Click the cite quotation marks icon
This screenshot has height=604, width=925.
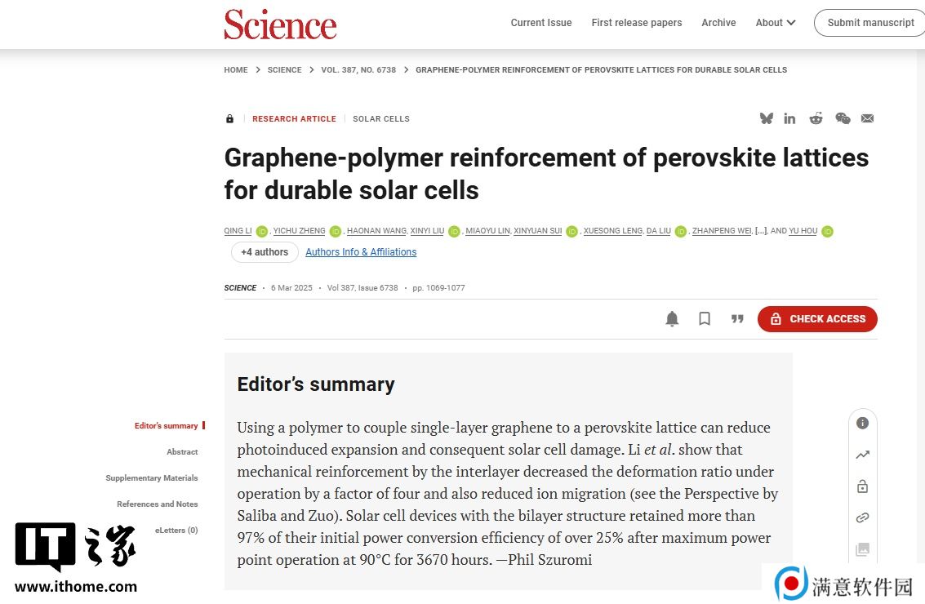tap(737, 319)
